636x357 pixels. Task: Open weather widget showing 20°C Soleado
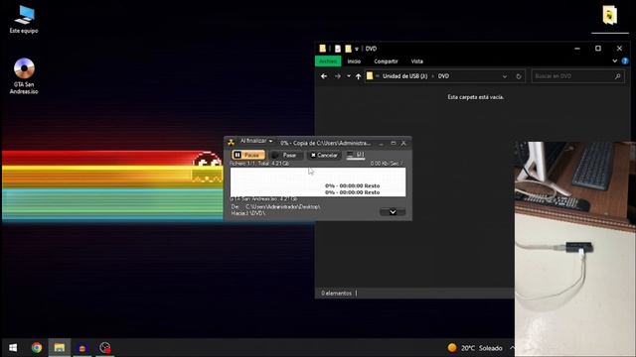pyautogui.click(x=475, y=348)
